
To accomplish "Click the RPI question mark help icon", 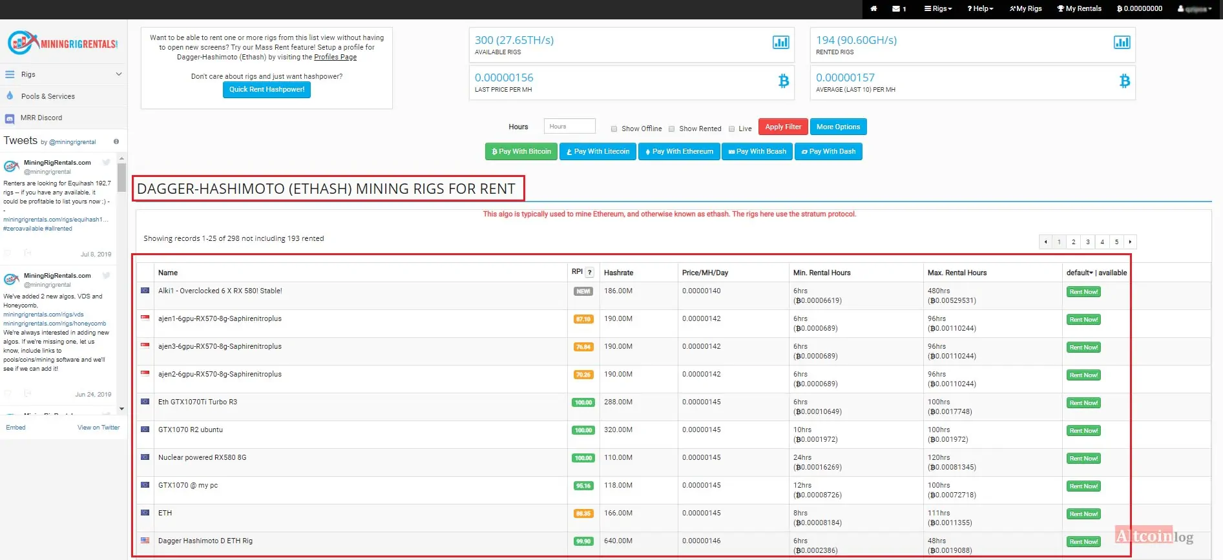I will [x=590, y=273].
